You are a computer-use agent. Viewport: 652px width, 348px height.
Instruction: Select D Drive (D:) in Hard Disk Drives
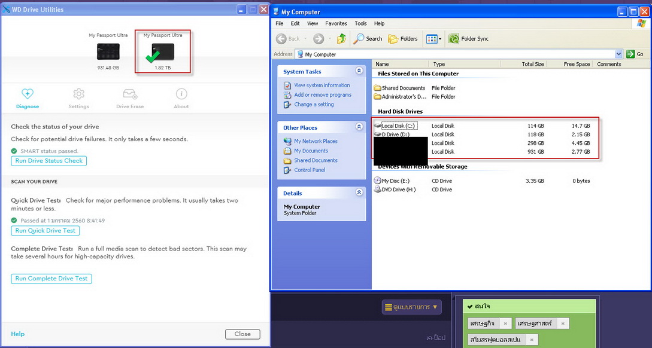392,135
